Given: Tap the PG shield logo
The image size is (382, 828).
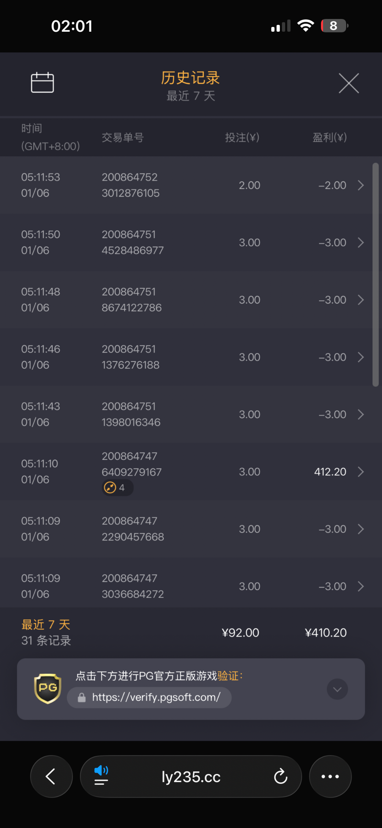Looking at the screenshot, I should [x=48, y=689].
